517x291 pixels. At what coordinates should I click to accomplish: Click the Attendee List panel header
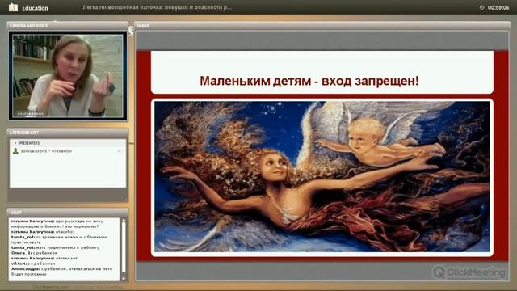(68, 133)
